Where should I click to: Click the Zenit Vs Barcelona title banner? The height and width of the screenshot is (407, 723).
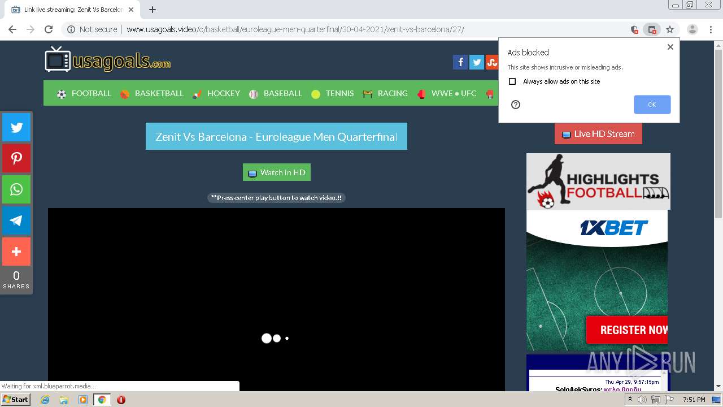pos(276,136)
